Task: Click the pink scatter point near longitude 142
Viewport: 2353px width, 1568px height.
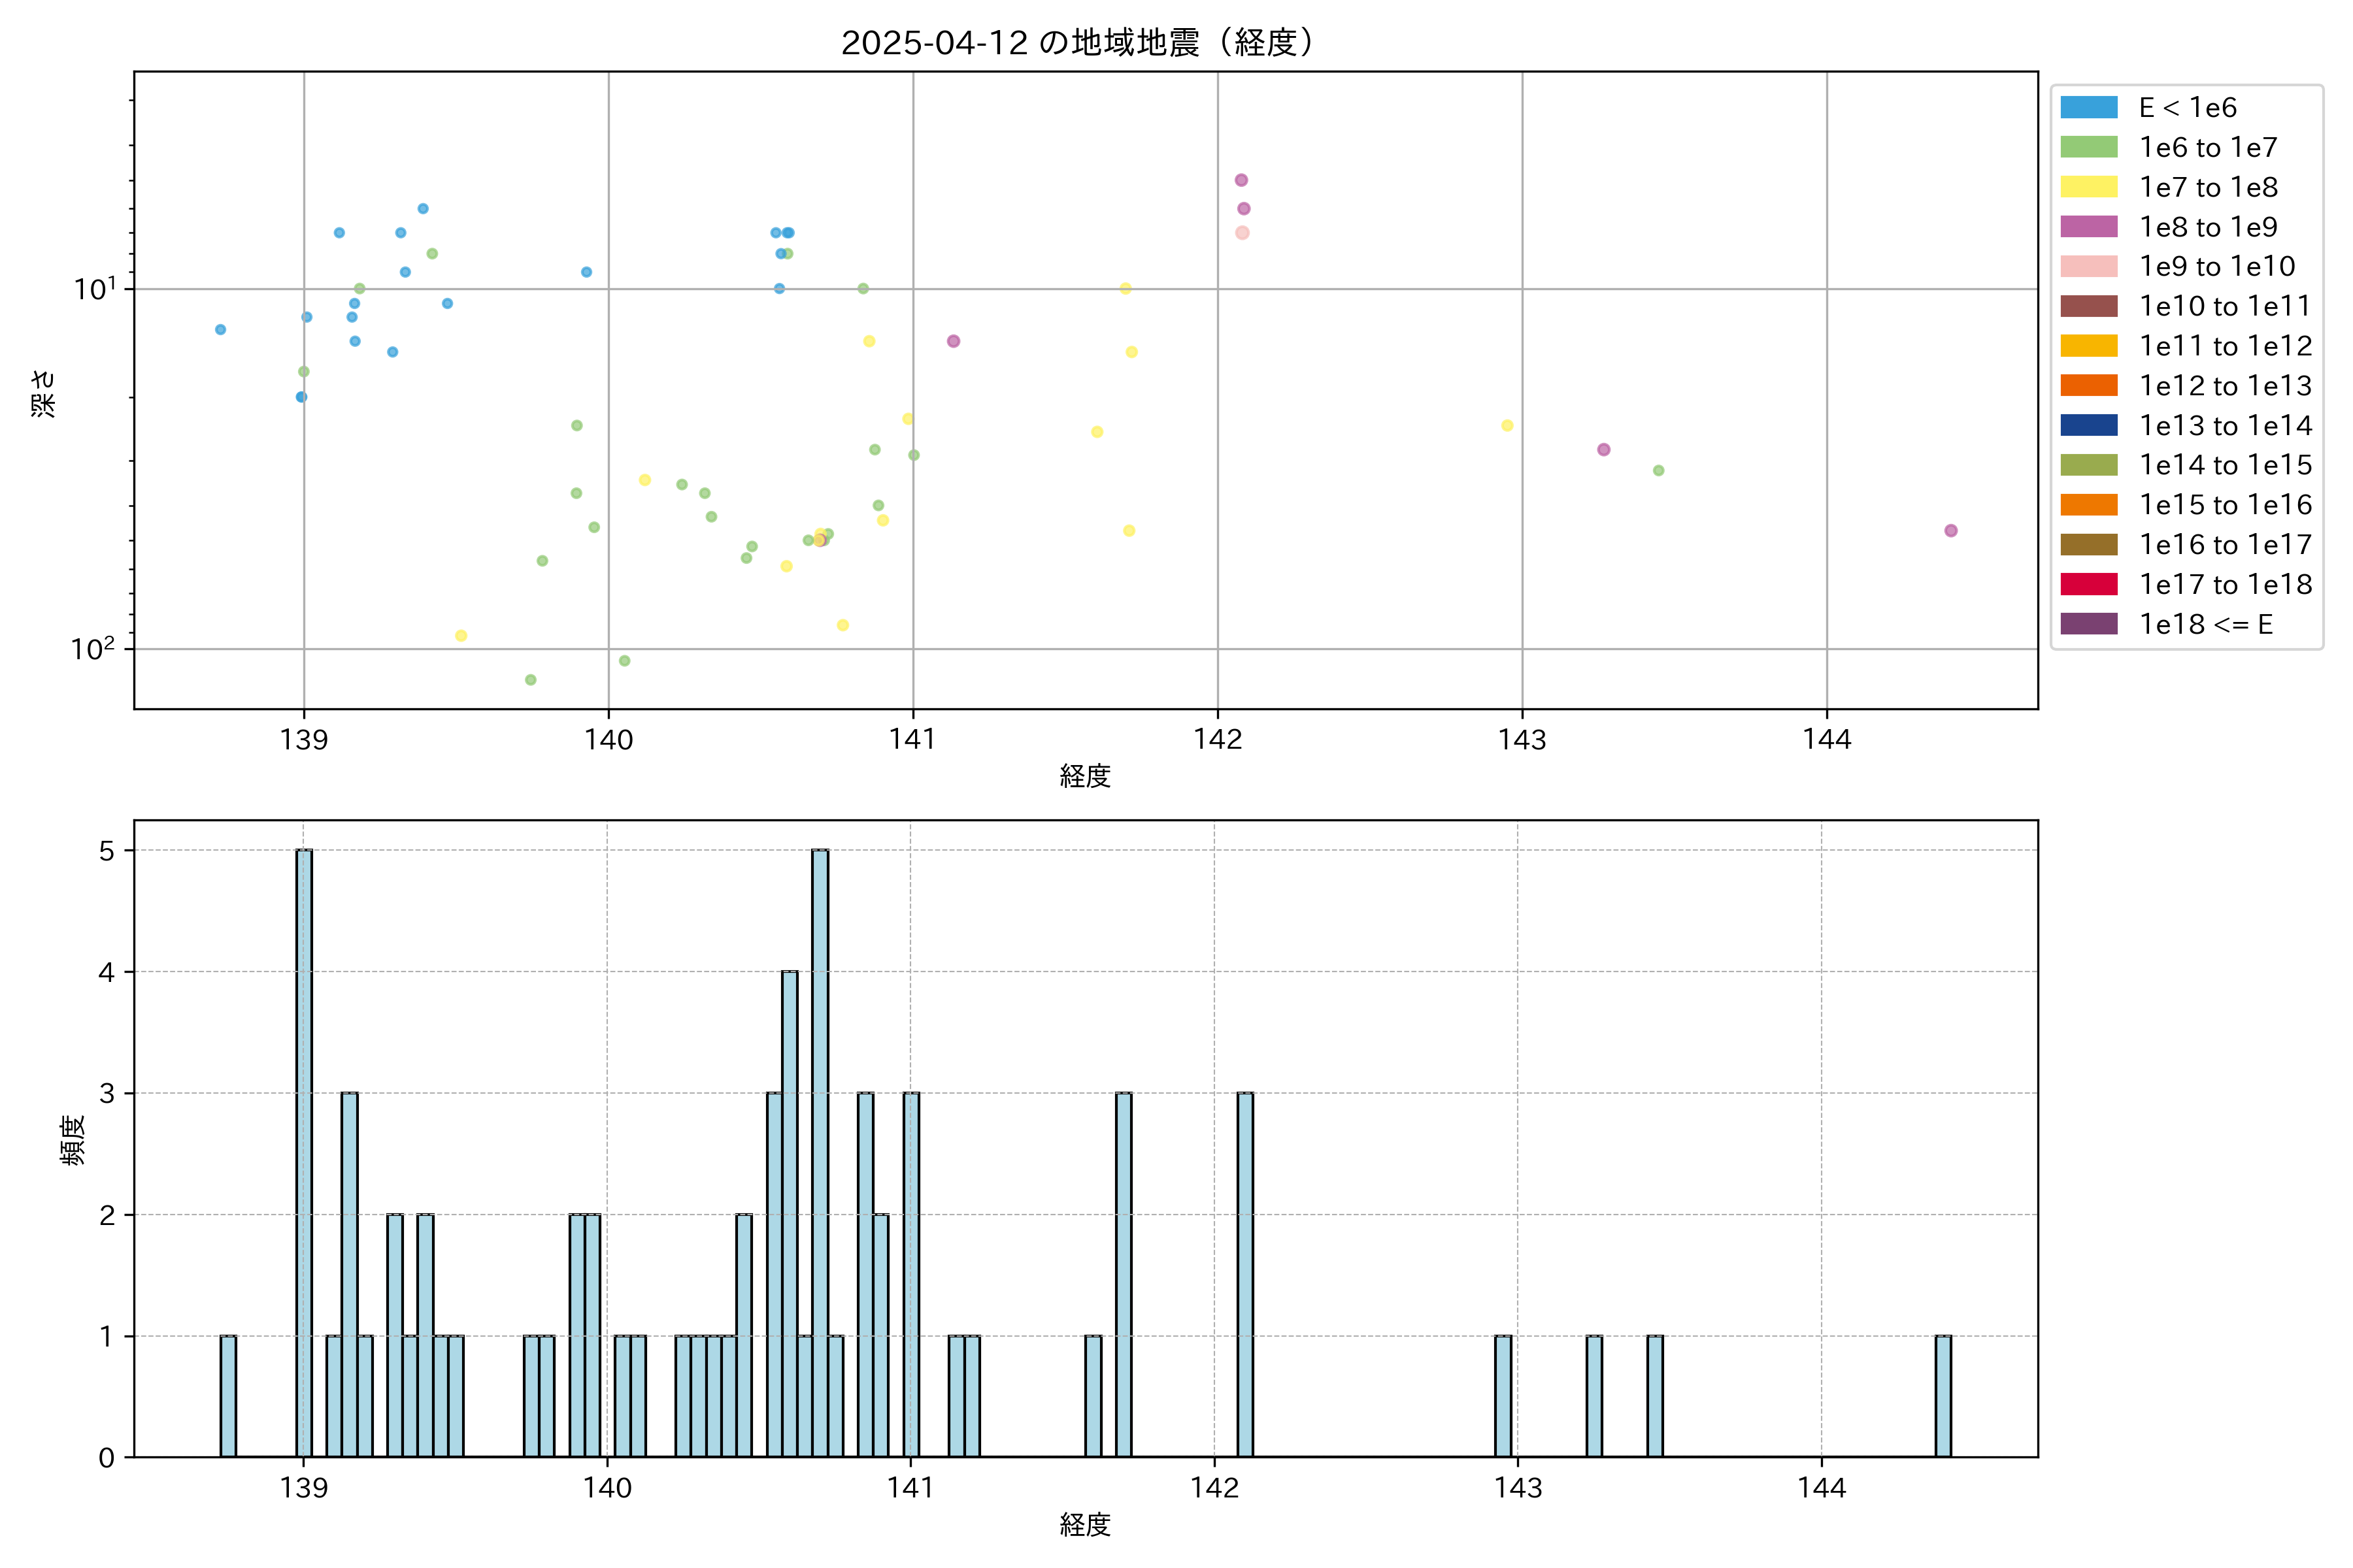Action: tap(1241, 233)
